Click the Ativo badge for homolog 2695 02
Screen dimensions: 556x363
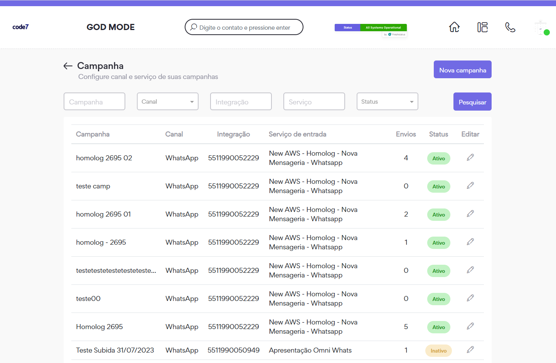[439, 158]
